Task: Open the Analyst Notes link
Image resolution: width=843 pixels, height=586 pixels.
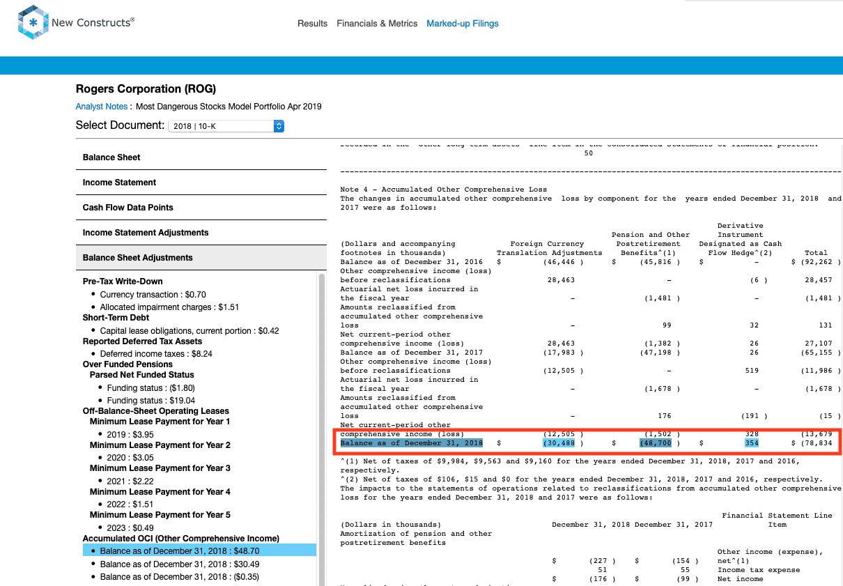Action: pyautogui.click(x=102, y=107)
